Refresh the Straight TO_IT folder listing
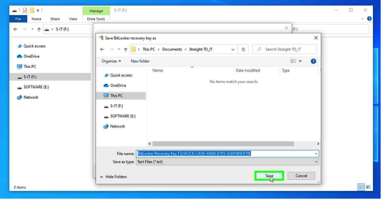The height and width of the screenshot is (199, 381). (x=243, y=49)
